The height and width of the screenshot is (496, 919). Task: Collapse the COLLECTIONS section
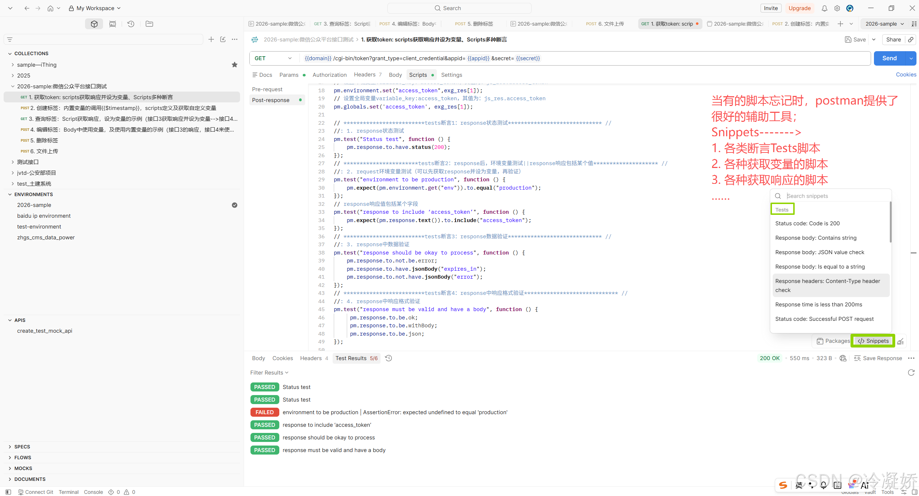click(10, 54)
